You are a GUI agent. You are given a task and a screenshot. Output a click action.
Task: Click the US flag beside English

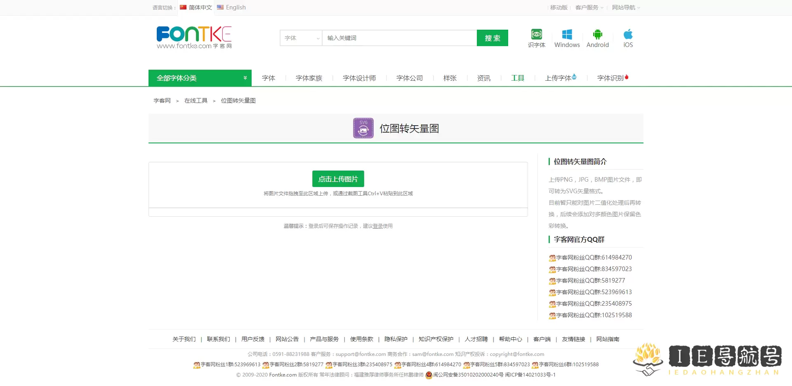[220, 7]
